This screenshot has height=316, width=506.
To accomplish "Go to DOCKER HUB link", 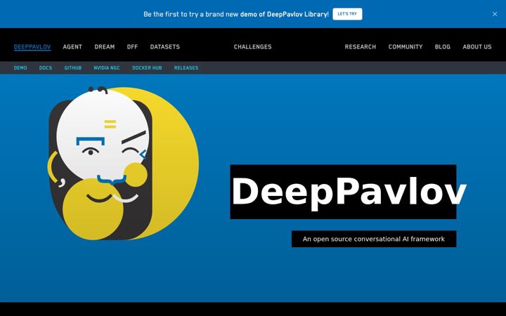I will point(147,67).
